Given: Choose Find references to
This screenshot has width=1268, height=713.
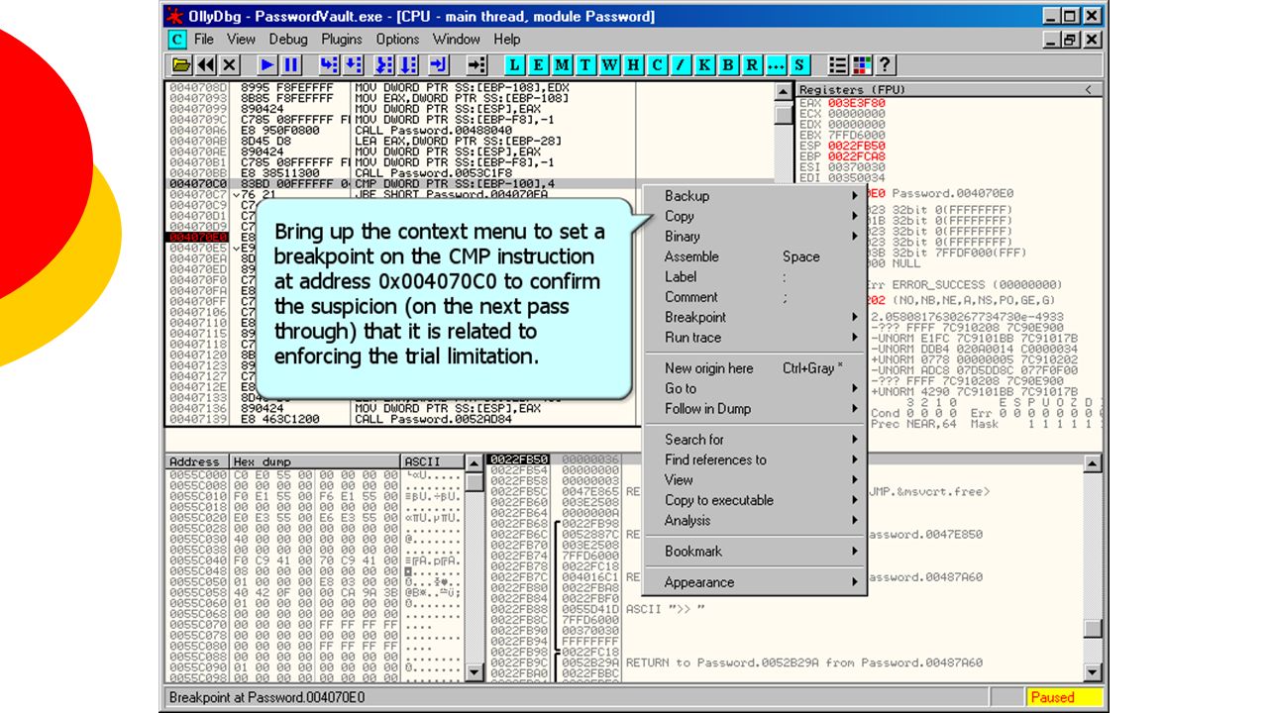Looking at the screenshot, I should (x=756, y=459).
